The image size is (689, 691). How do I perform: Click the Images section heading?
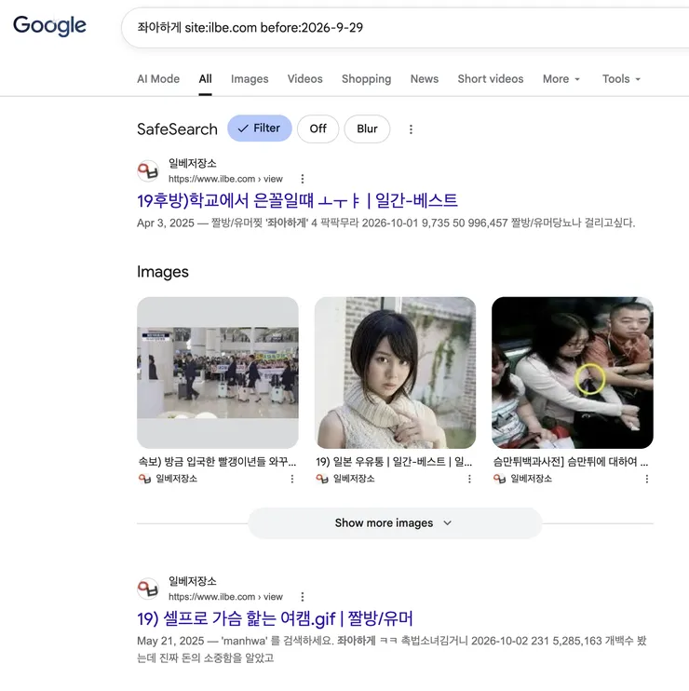(x=163, y=272)
